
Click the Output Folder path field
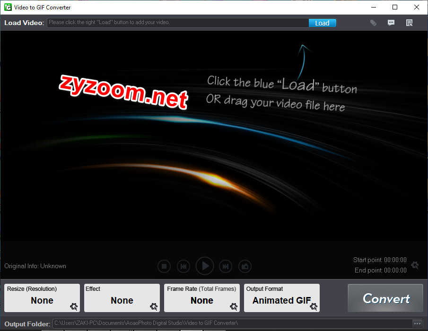coord(232,323)
